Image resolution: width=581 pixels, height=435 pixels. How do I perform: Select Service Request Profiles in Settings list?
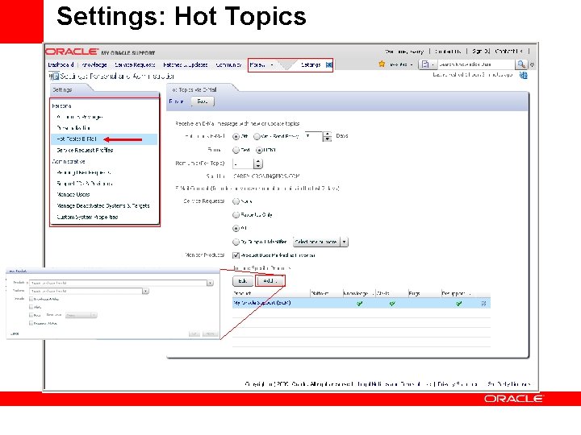85,150
